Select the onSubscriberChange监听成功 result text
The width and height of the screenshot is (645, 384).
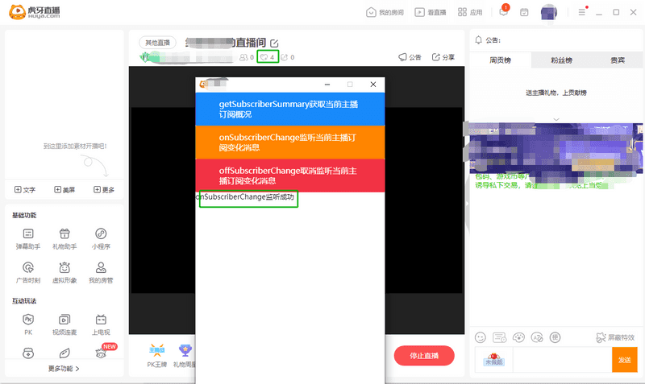point(246,197)
